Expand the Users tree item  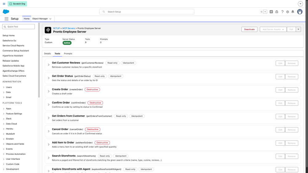(3, 87)
